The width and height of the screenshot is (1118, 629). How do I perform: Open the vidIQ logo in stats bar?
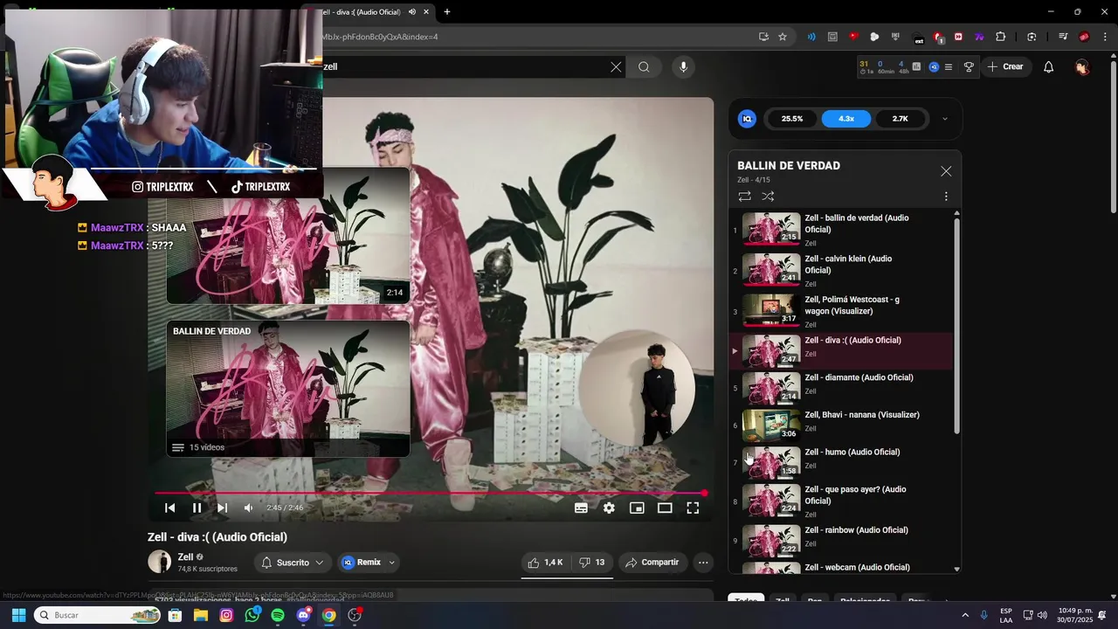click(x=747, y=119)
